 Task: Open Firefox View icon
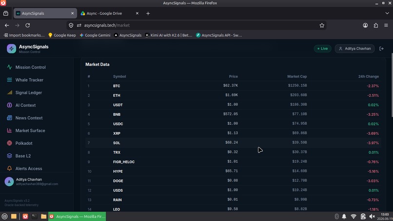coord(6,13)
